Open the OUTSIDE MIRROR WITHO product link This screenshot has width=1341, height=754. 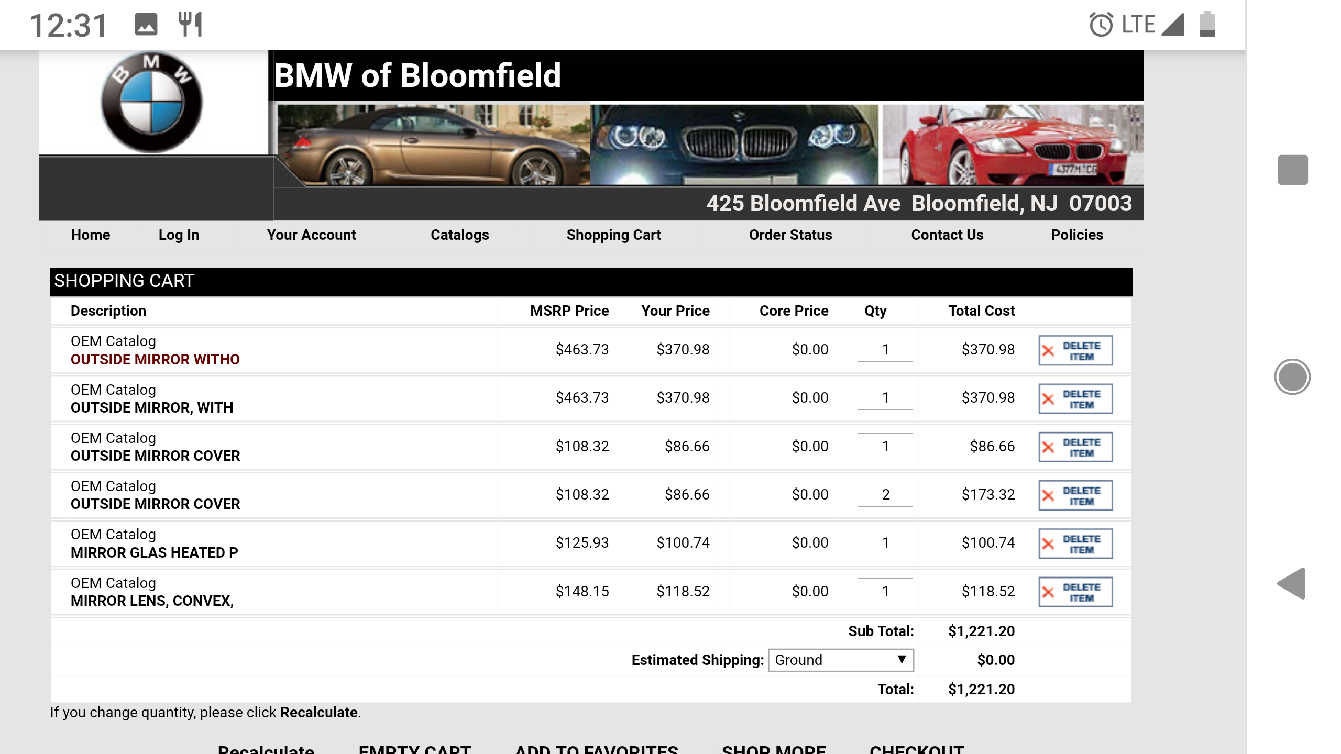click(x=155, y=360)
